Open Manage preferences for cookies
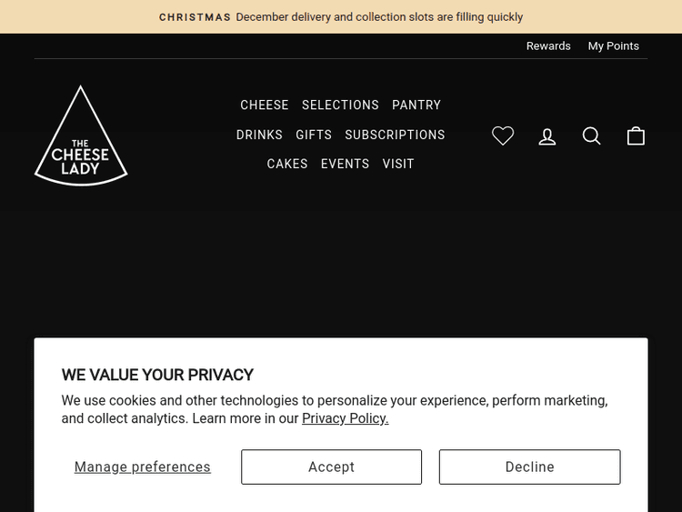The width and height of the screenshot is (682, 512). click(143, 467)
